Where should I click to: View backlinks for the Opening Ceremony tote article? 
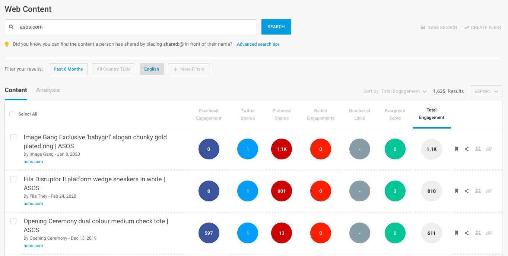489,233
